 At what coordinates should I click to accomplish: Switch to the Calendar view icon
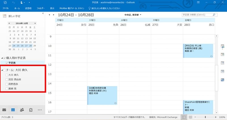(13, 110)
